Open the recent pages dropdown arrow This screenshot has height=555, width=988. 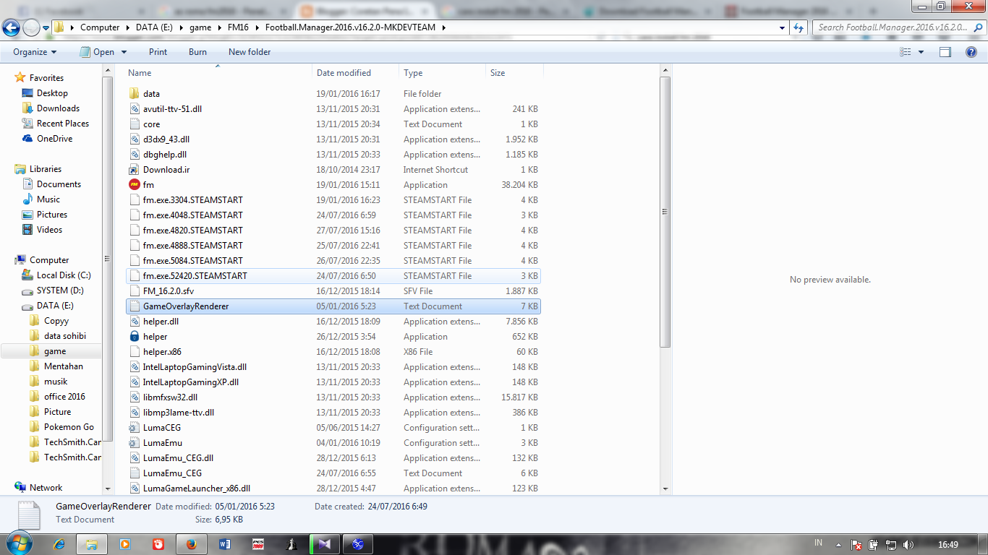(x=46, y=28)
